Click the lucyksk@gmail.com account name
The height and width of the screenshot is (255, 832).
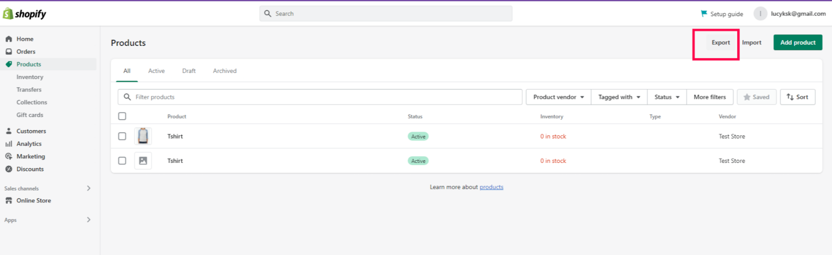point(798,14)
